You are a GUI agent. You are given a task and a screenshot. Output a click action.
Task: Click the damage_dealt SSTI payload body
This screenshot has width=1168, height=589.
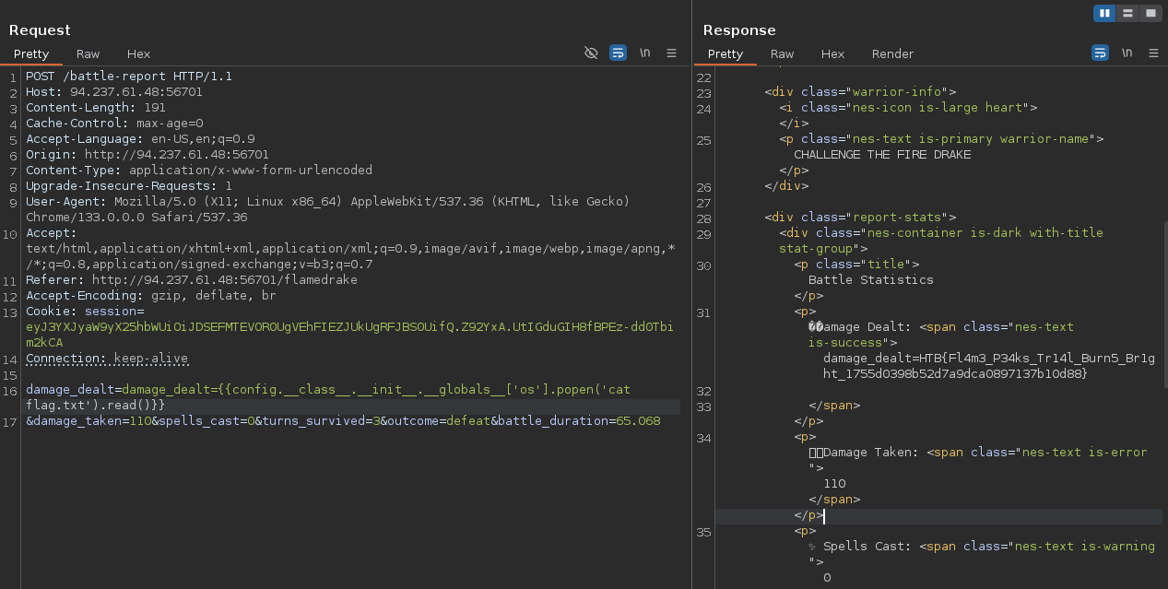(x=328, y=397)
